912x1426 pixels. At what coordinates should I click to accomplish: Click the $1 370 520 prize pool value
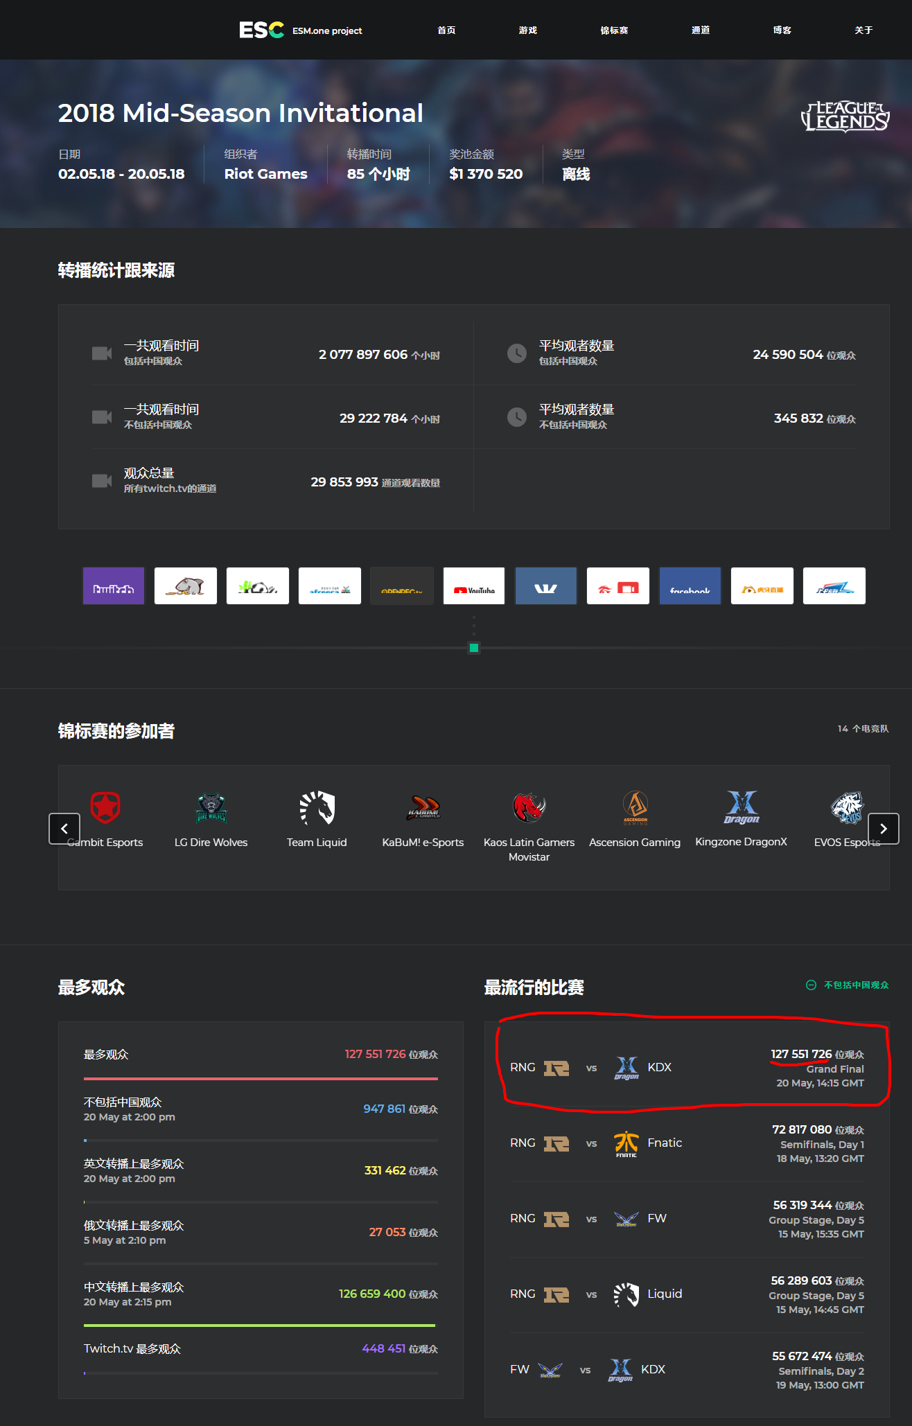coord(486,174)
